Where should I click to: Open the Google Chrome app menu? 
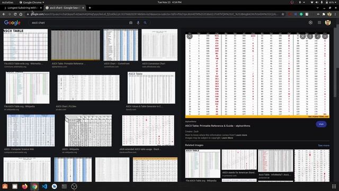tap(32, 2)
